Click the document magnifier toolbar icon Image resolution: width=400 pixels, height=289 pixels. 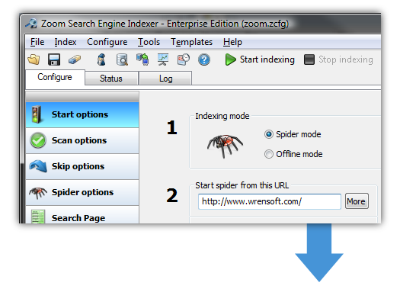pos(122,59)
